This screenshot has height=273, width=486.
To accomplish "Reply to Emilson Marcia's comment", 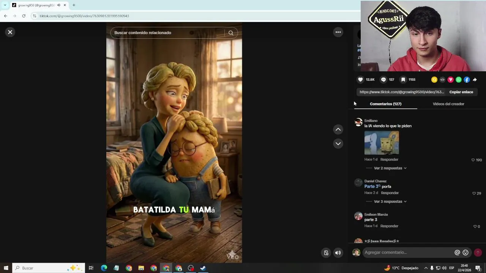I will pos(389,226).
